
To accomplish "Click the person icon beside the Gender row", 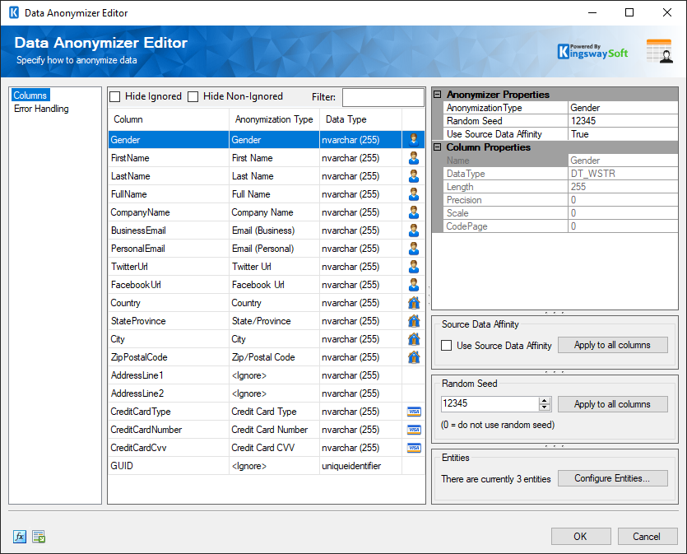I will [413, 139].
